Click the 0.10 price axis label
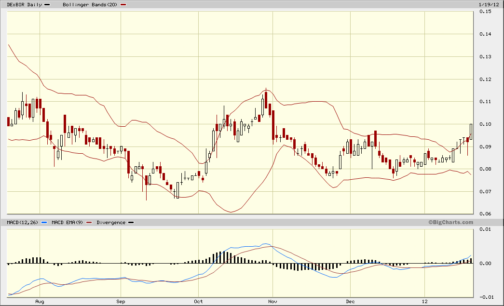 (485, 124)
